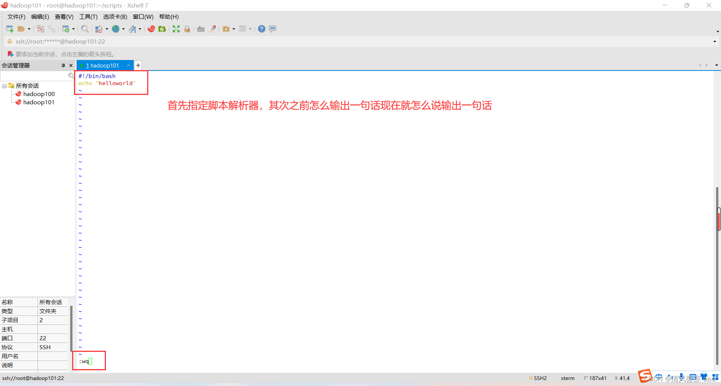Click the #!/bin/bash line in terminal
Screen dimensions: 721x386
coord(97,76)
